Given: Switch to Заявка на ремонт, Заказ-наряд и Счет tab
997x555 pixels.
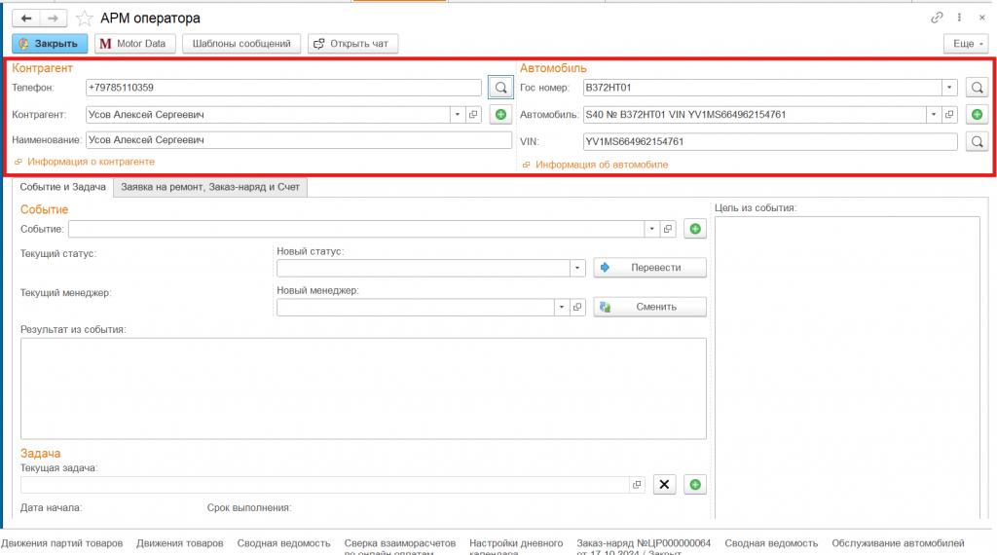Looking at the screenshot, I should click(211, 186).
